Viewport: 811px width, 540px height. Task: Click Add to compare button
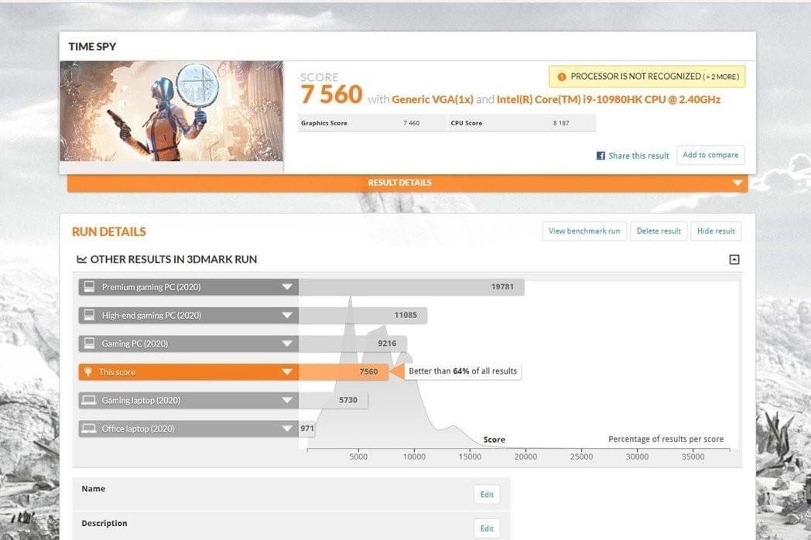pos(710,155)
